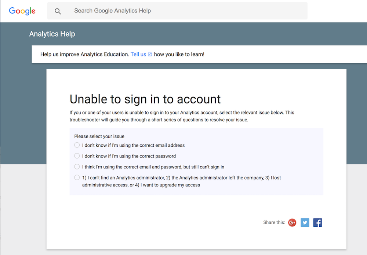Share on Google Plus icon
The width and height of the screenshot is (367, 255).
(292, 222)
